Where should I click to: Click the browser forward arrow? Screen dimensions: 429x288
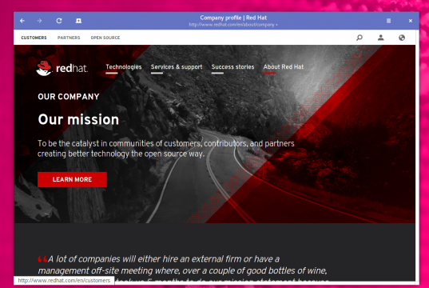click(39, 21)
